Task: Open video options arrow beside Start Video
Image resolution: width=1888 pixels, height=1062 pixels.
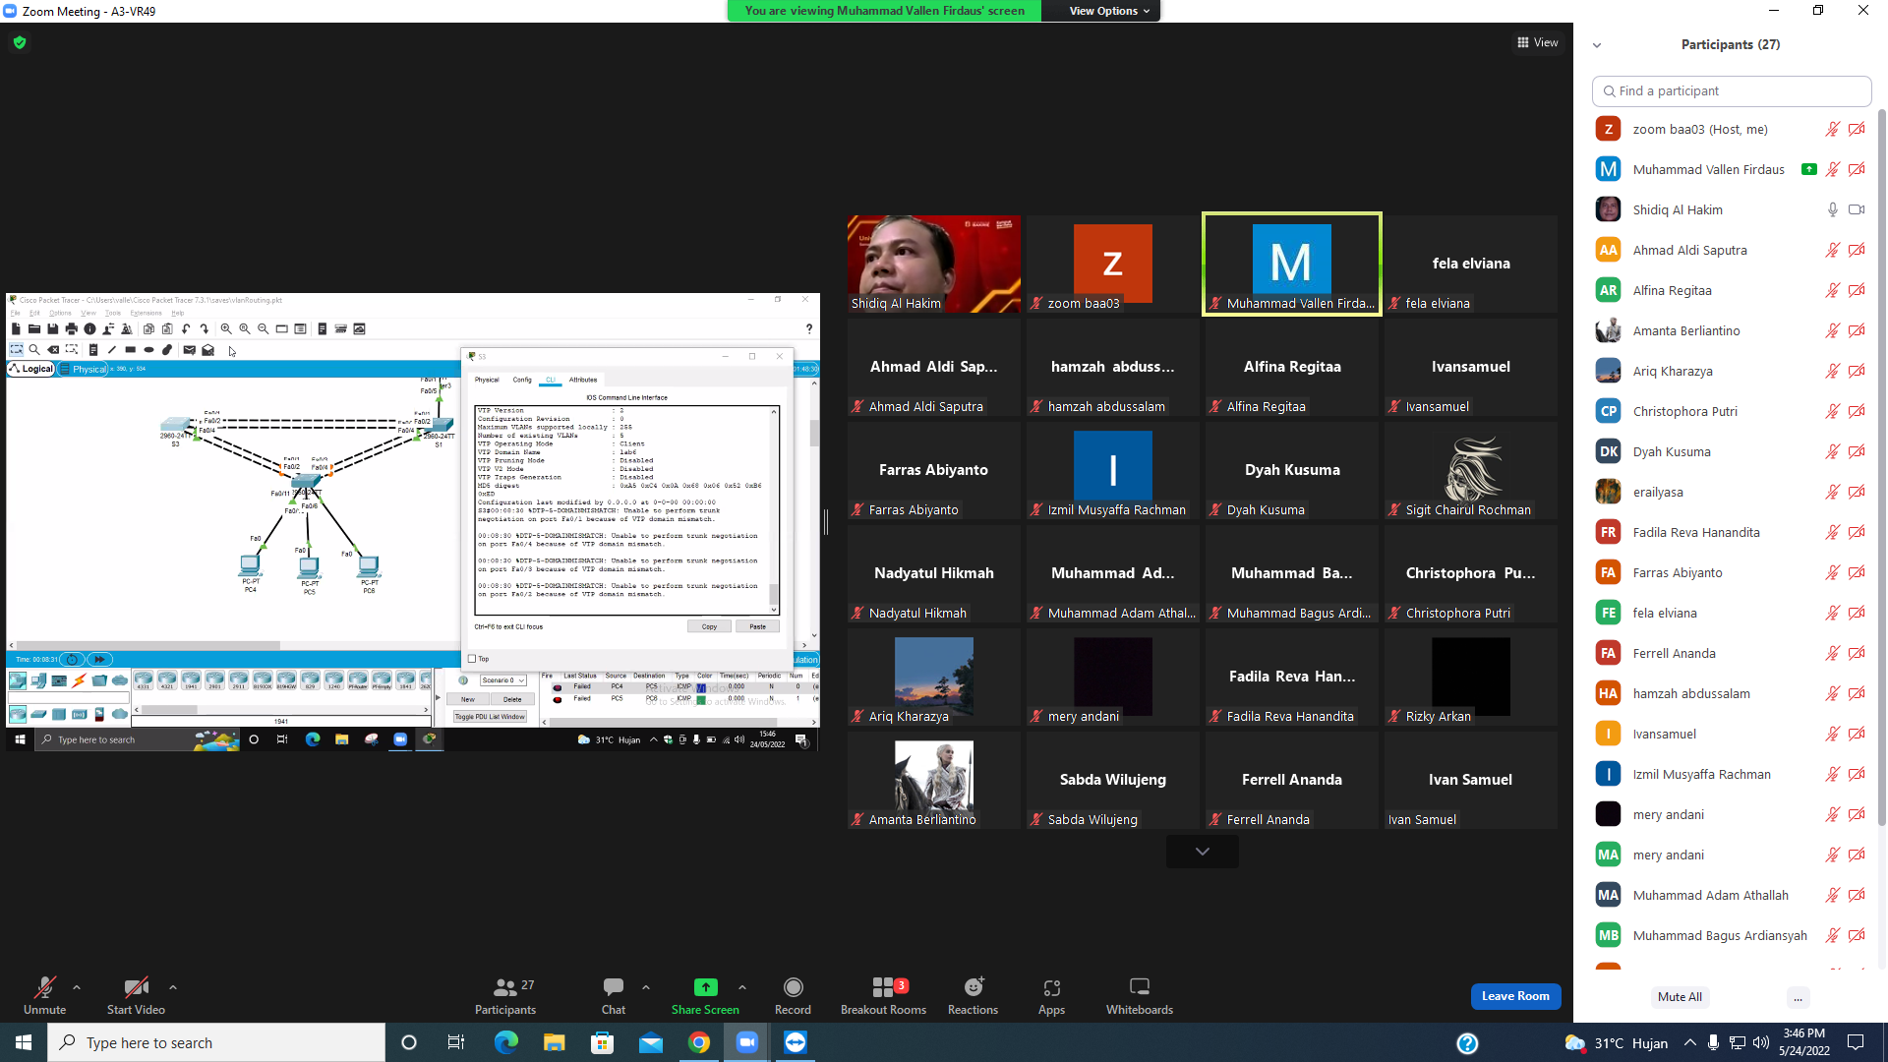Action: tap(173, 987)
